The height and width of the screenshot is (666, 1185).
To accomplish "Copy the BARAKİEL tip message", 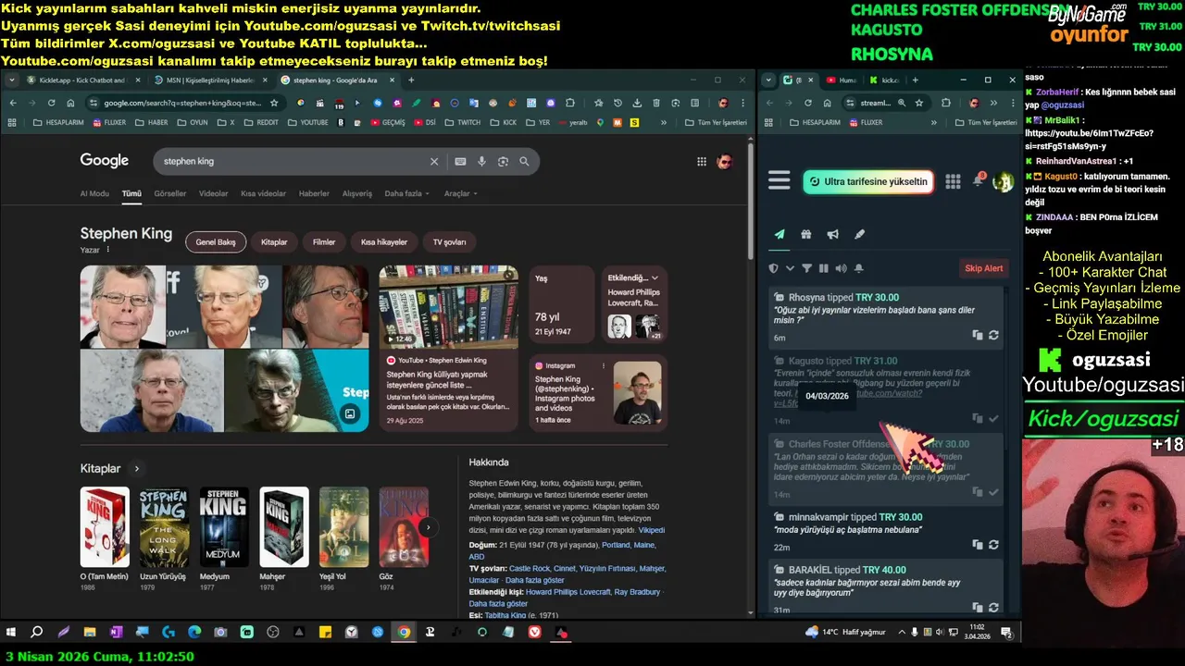I will click(x=978, y=608).
